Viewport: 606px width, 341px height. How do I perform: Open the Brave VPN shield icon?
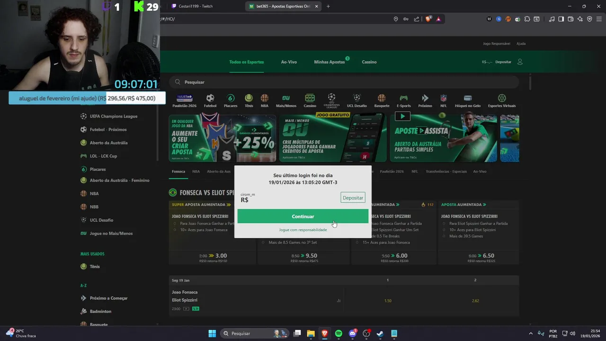[589, 19]
